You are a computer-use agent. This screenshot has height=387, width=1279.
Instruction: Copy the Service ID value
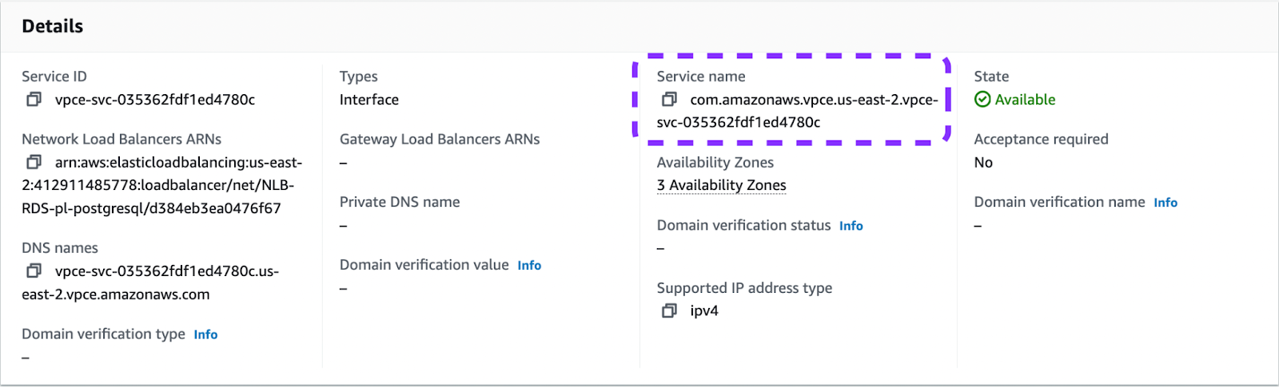[34, 100]
